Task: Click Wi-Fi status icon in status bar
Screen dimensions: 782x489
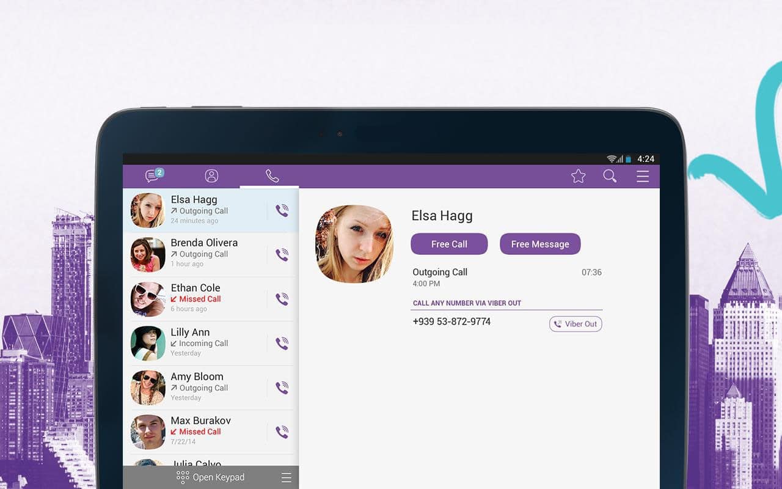Action: pyautogui.click(x=612, y=159)
